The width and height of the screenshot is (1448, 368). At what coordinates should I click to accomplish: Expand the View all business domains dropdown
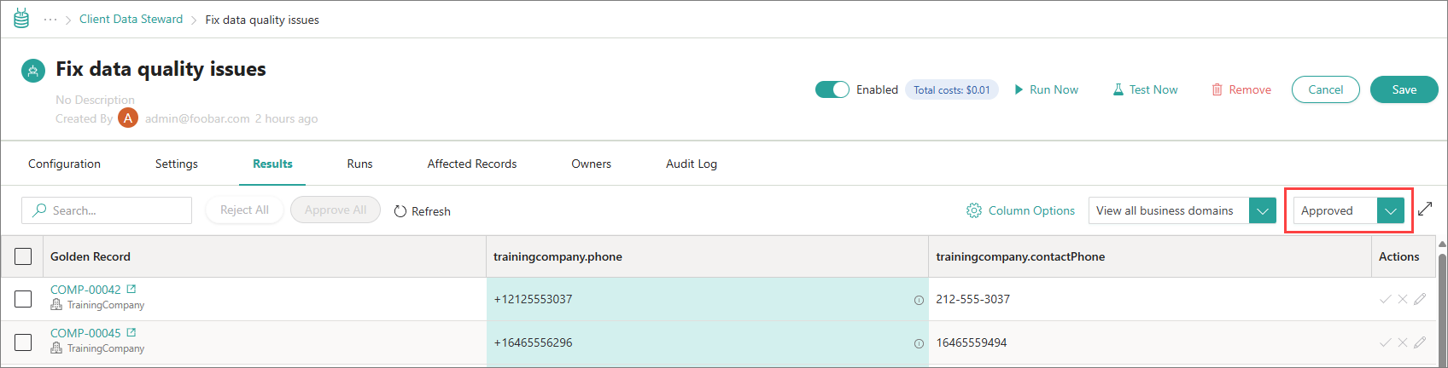point(1262,210)
